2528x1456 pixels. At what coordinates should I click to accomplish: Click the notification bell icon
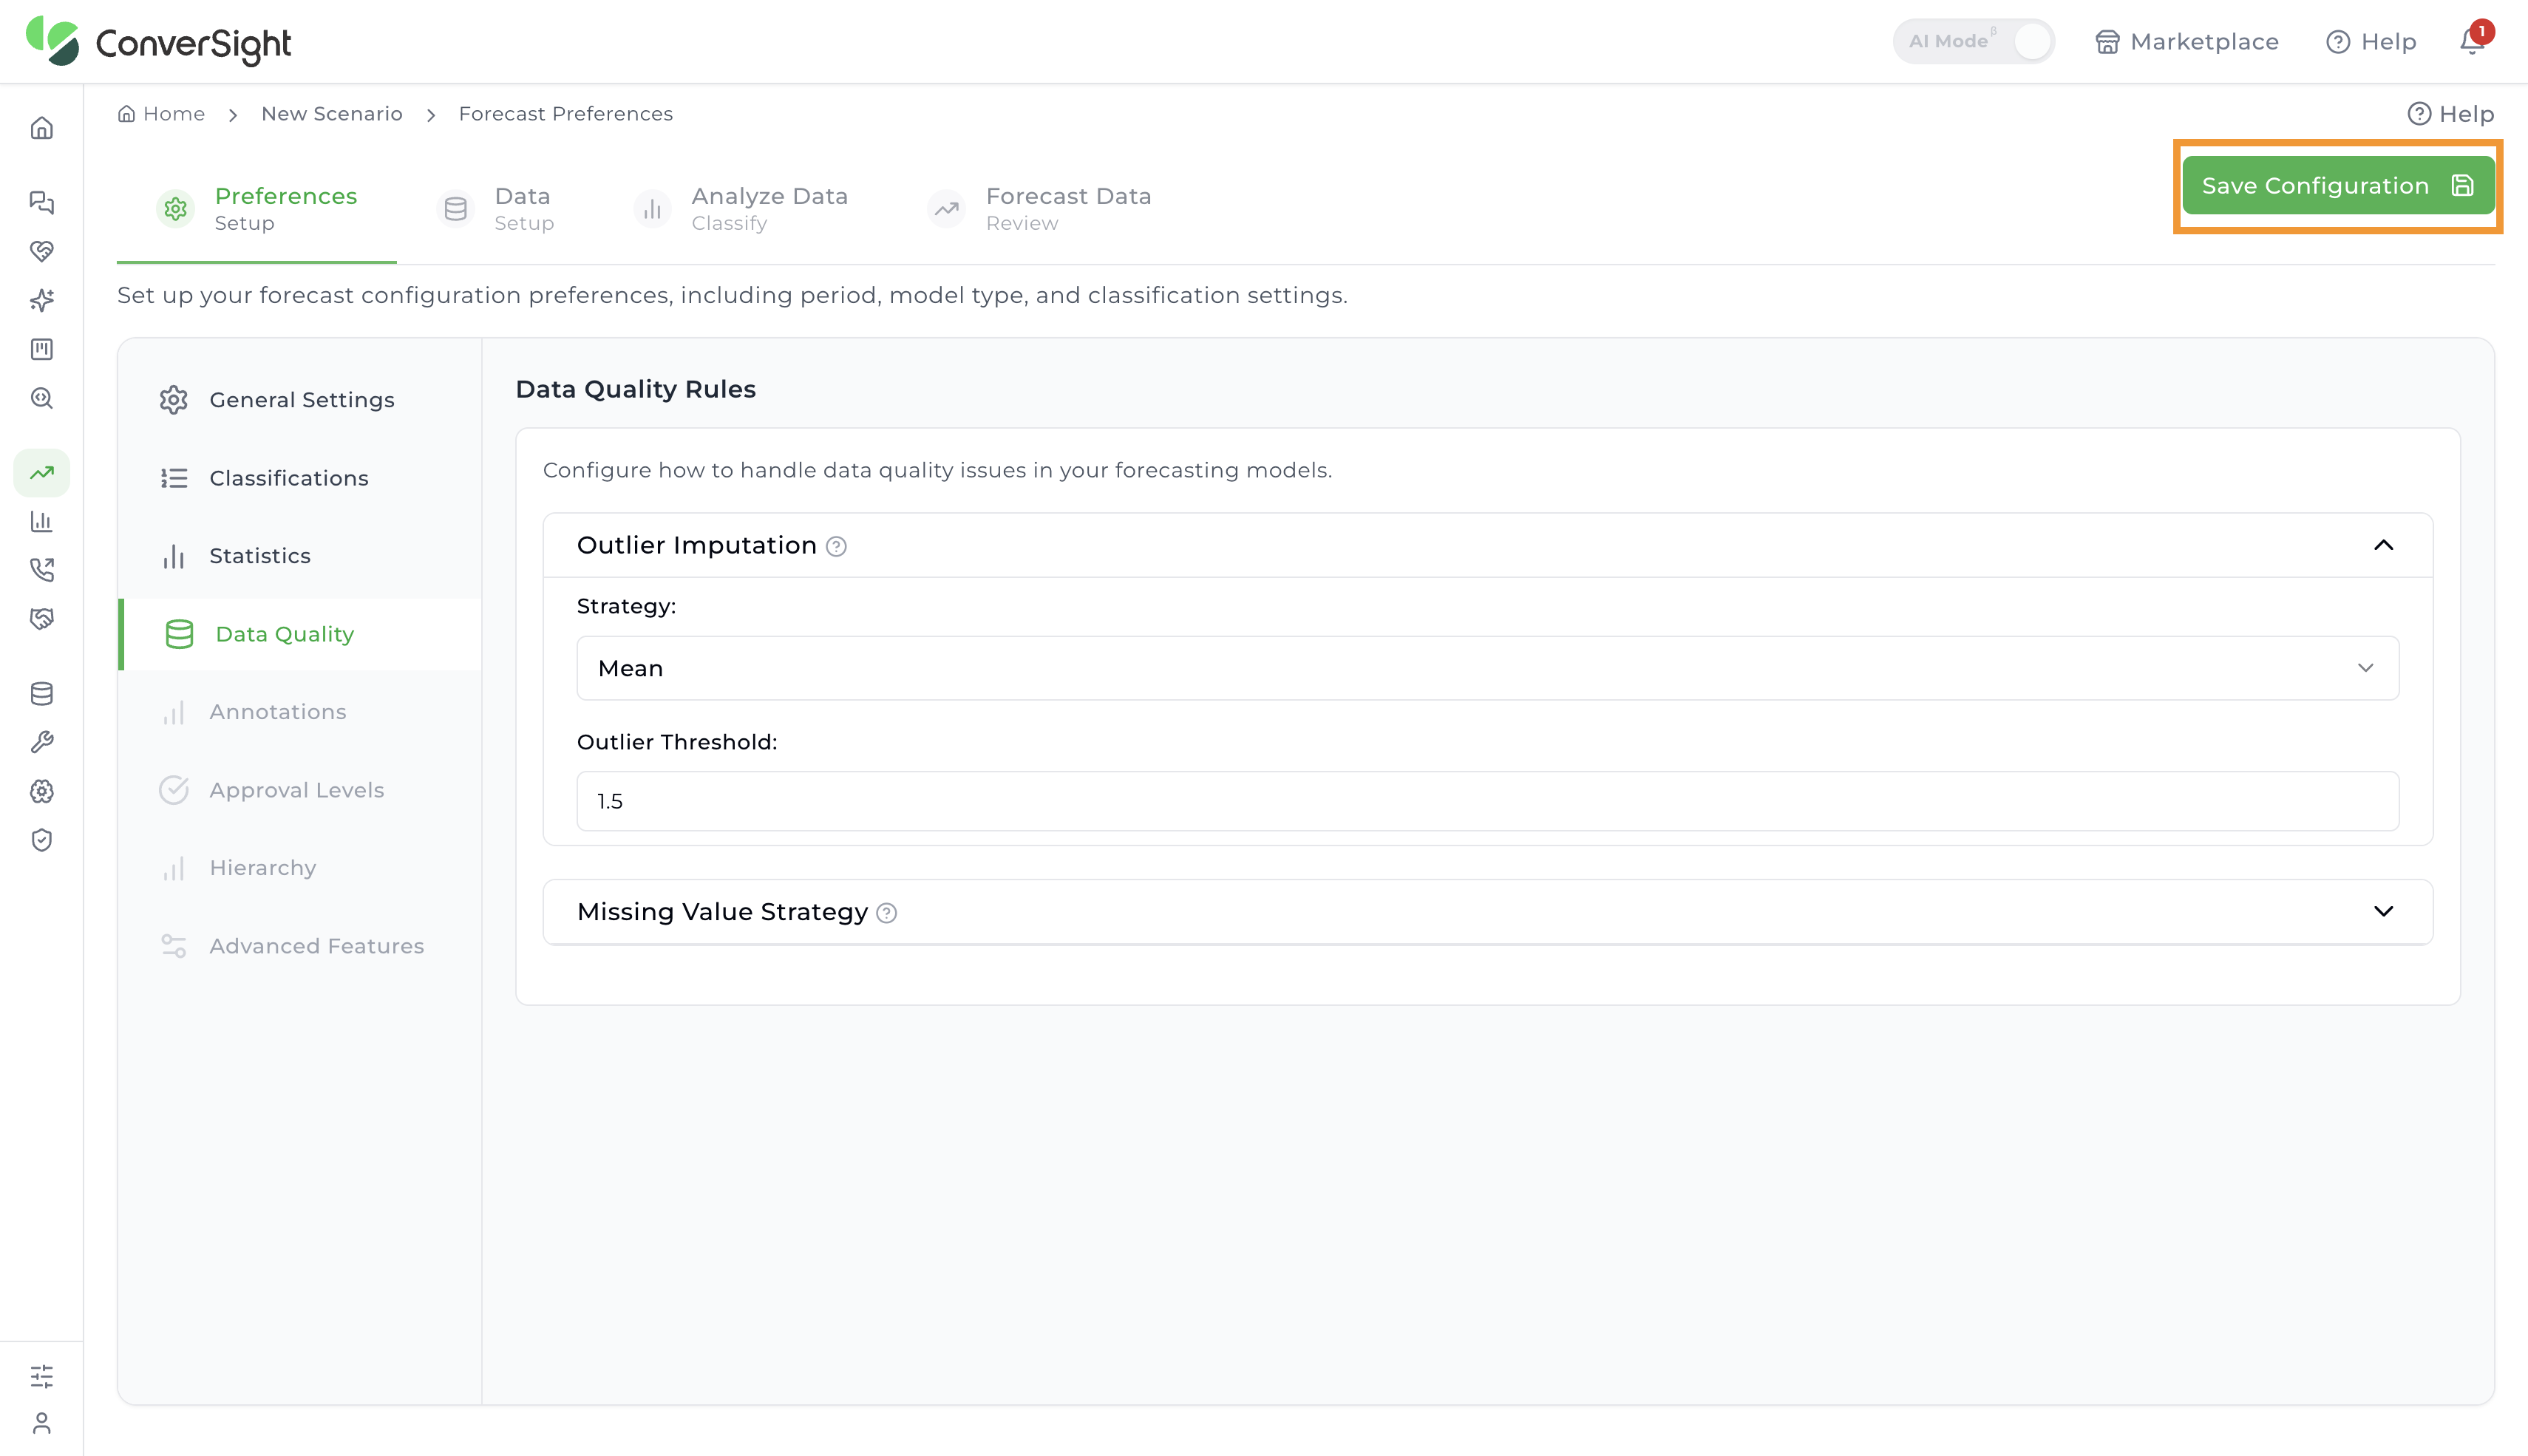pos(2472,41)
